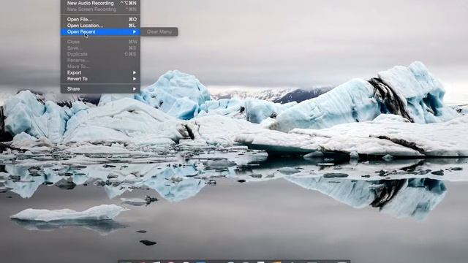Choose New Audio Recording menu item
The image size is (468, 263).
[100, 3]
